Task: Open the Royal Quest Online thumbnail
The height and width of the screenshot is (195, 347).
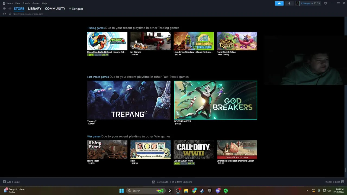Action: click(x=237, y=41)
